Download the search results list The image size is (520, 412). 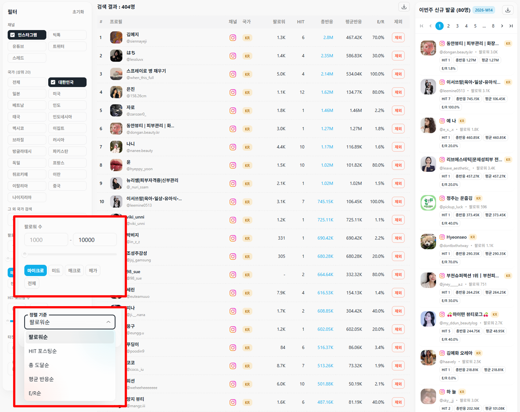click(404, 7)
